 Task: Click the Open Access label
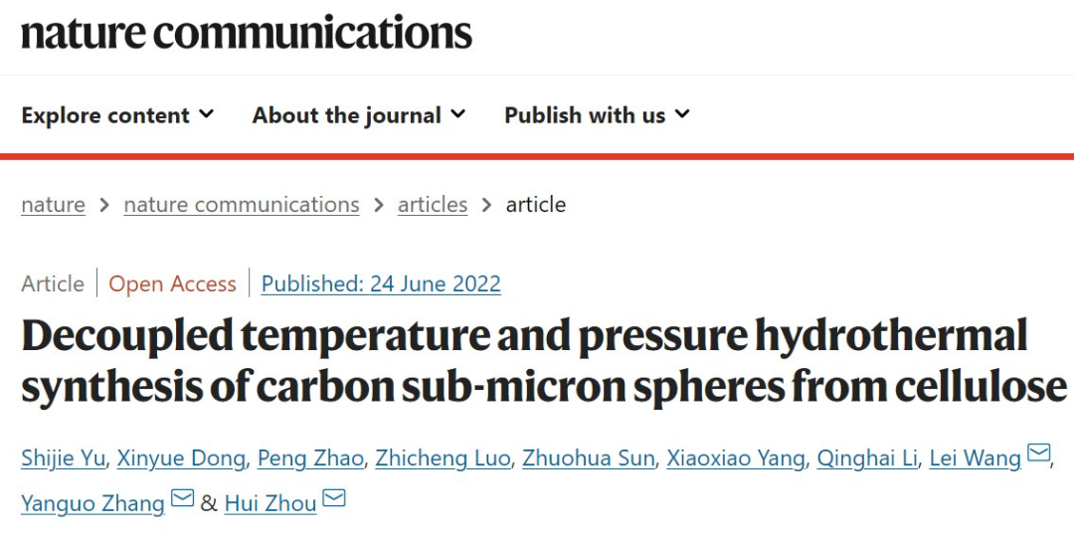[x=173, y=284]
